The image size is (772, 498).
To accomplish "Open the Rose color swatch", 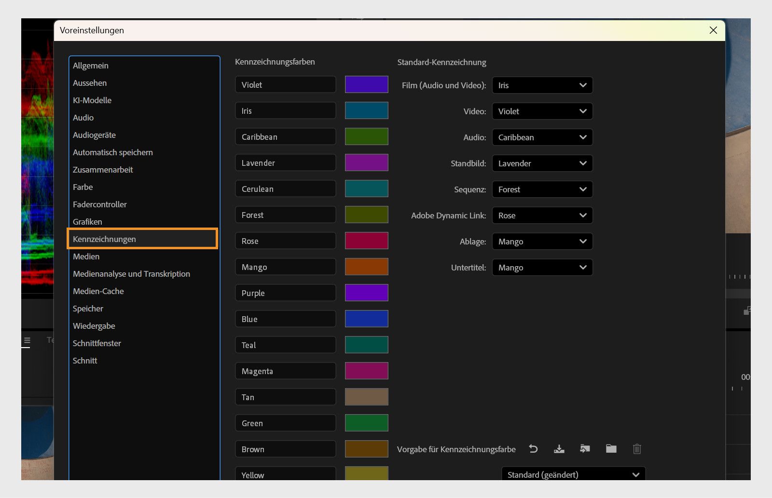I will [367, 241].
